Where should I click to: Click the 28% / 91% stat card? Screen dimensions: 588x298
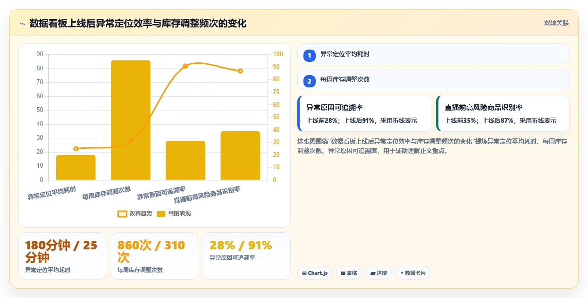(247, 256)
